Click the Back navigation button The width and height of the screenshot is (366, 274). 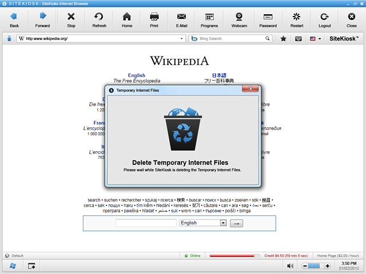[x=14, y=20]
